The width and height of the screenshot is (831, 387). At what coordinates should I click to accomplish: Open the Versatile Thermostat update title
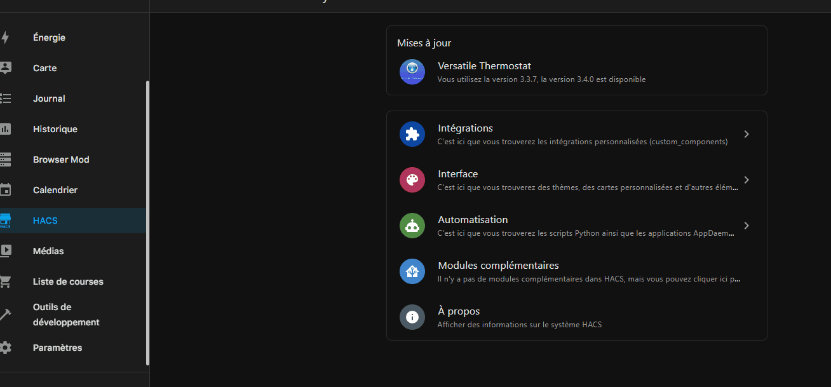click(x=484, y=66)
